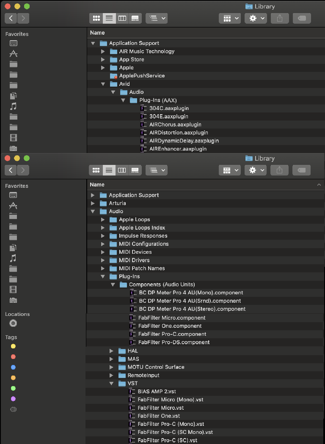
Task: Expand AIR Music Technology folder
Action: pos(103,52)
